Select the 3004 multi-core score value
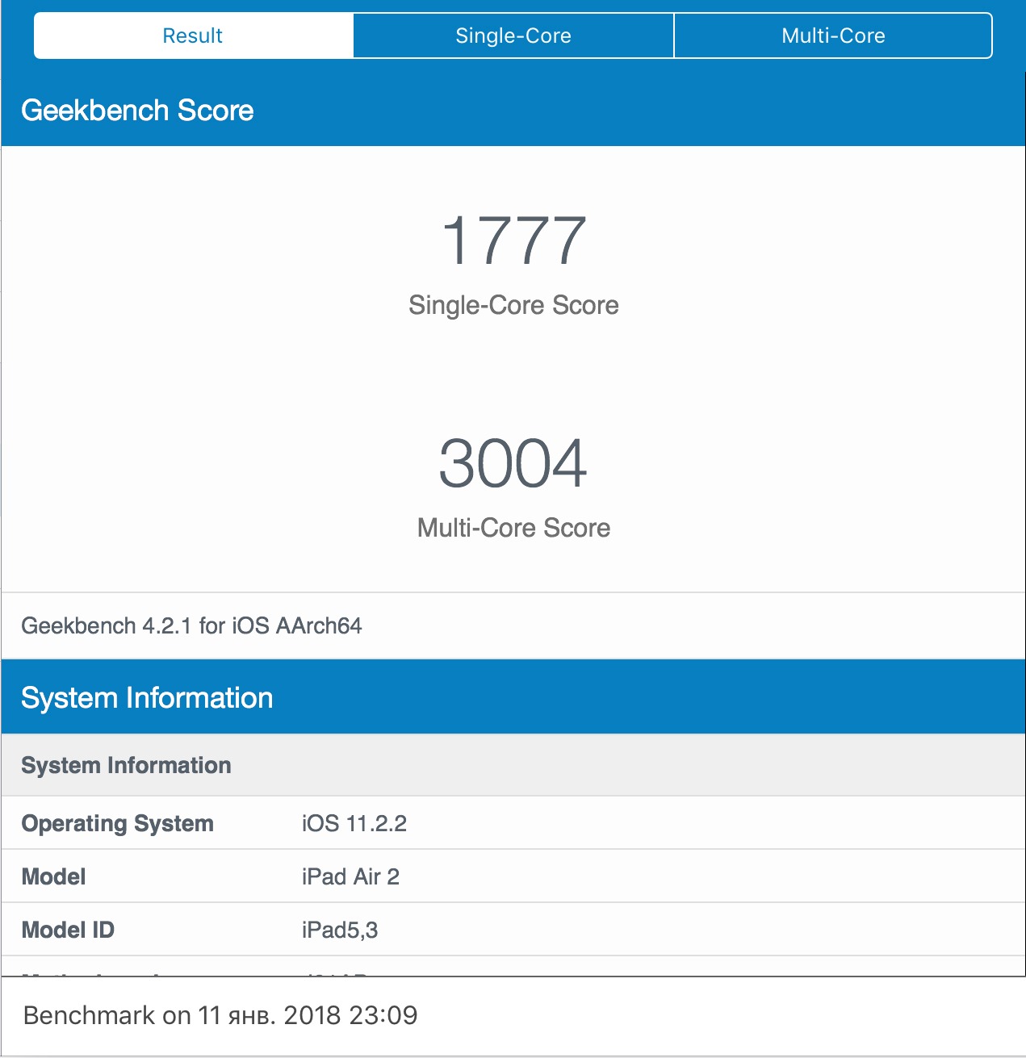 [513, 463]
